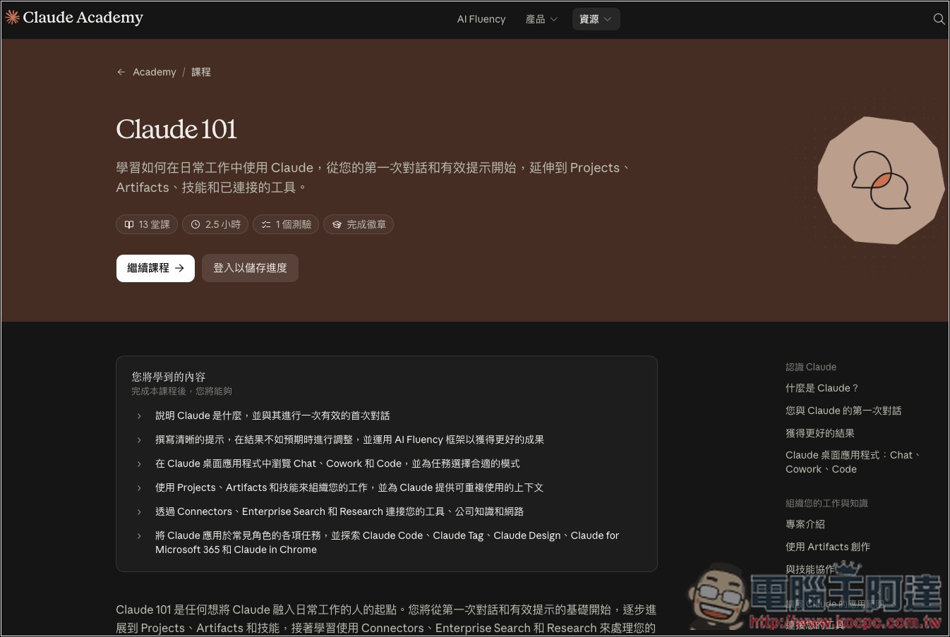Click the Claude Academy title text
The height and width of the screenshot is (637, 950).
pyautogui.click(x=83, y=18)
